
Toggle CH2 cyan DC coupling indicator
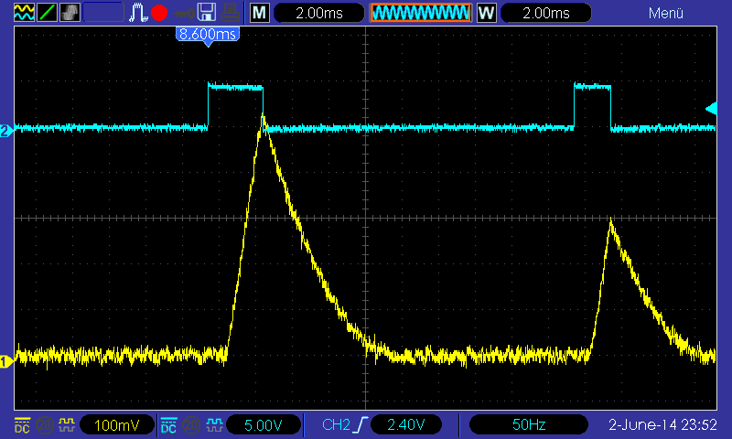[x=168, y=425]
